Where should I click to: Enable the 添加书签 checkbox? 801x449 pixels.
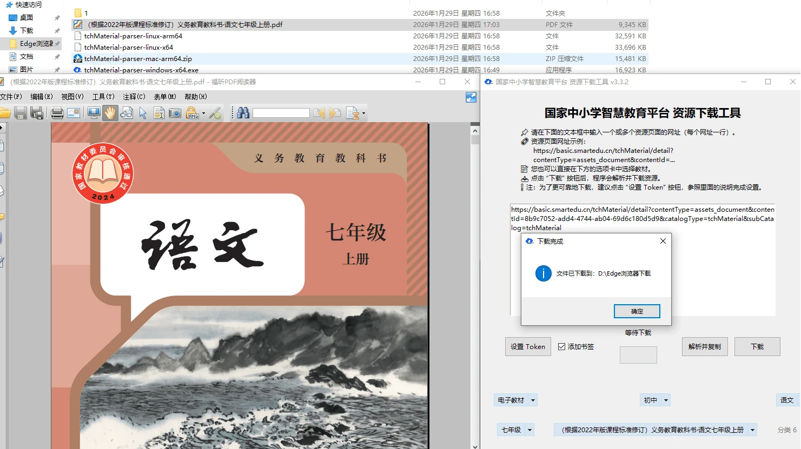pos(561,346)
